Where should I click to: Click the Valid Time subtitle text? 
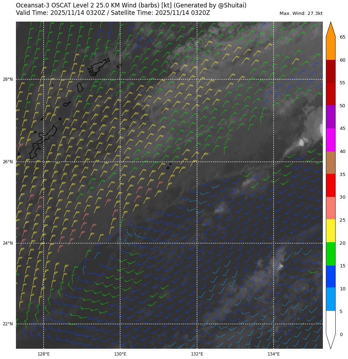pos(113,13)
